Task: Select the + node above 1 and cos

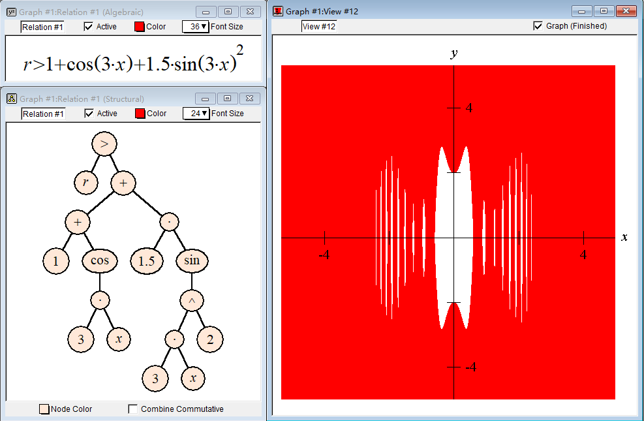Action: [x=78, y=222]
